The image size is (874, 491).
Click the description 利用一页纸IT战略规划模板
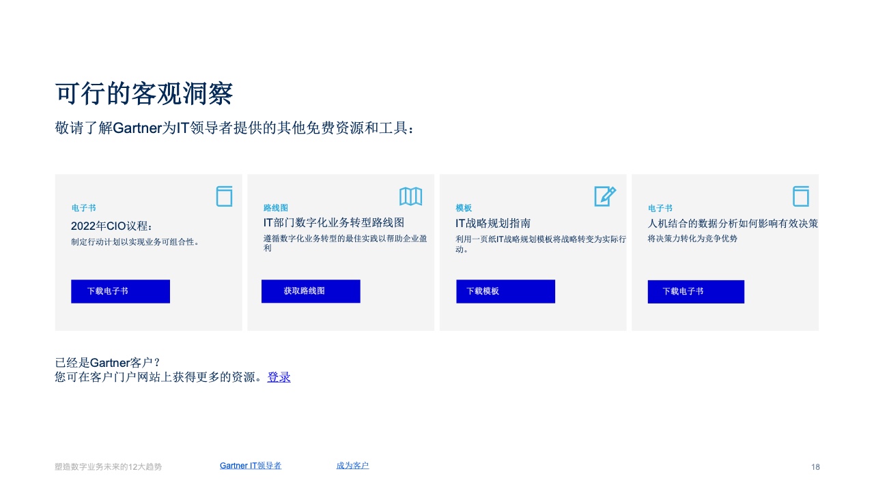tap(541, 244)
